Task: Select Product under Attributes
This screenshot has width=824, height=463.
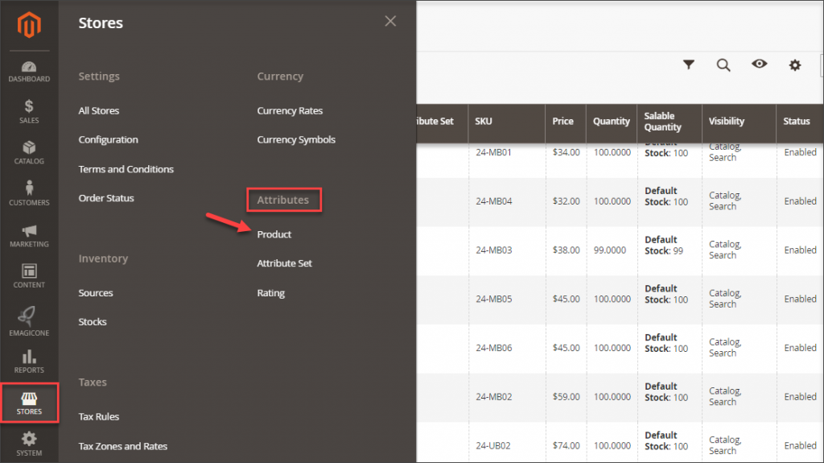Action: (x=274, y=234)
